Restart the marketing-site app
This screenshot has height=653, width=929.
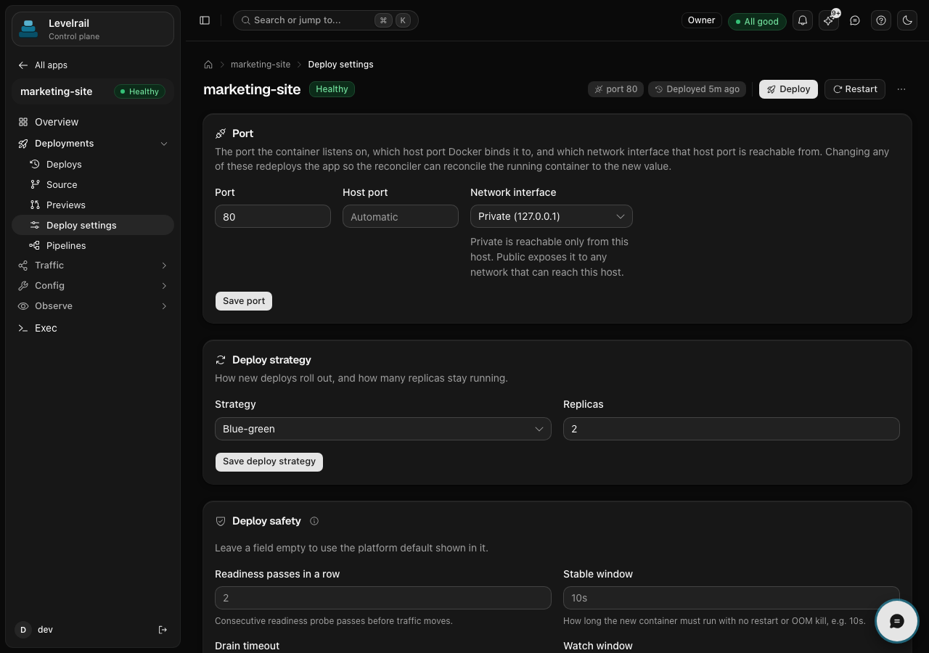click(x=855, y=89)
